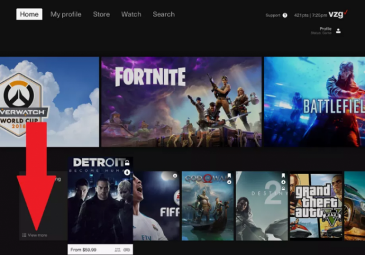Select the Destiny 2 game card

[262, 206]
